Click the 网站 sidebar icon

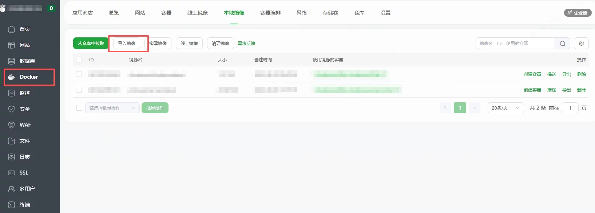[12, 45]
